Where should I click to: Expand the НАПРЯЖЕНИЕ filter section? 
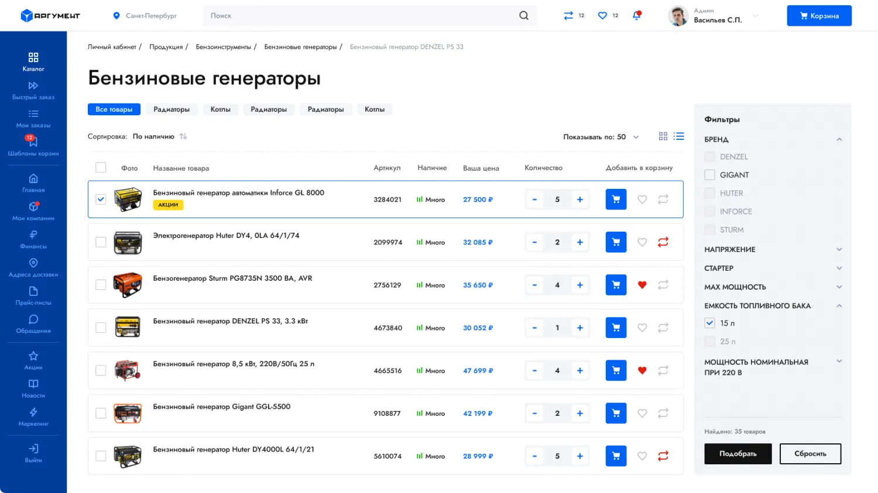[839, 249]
